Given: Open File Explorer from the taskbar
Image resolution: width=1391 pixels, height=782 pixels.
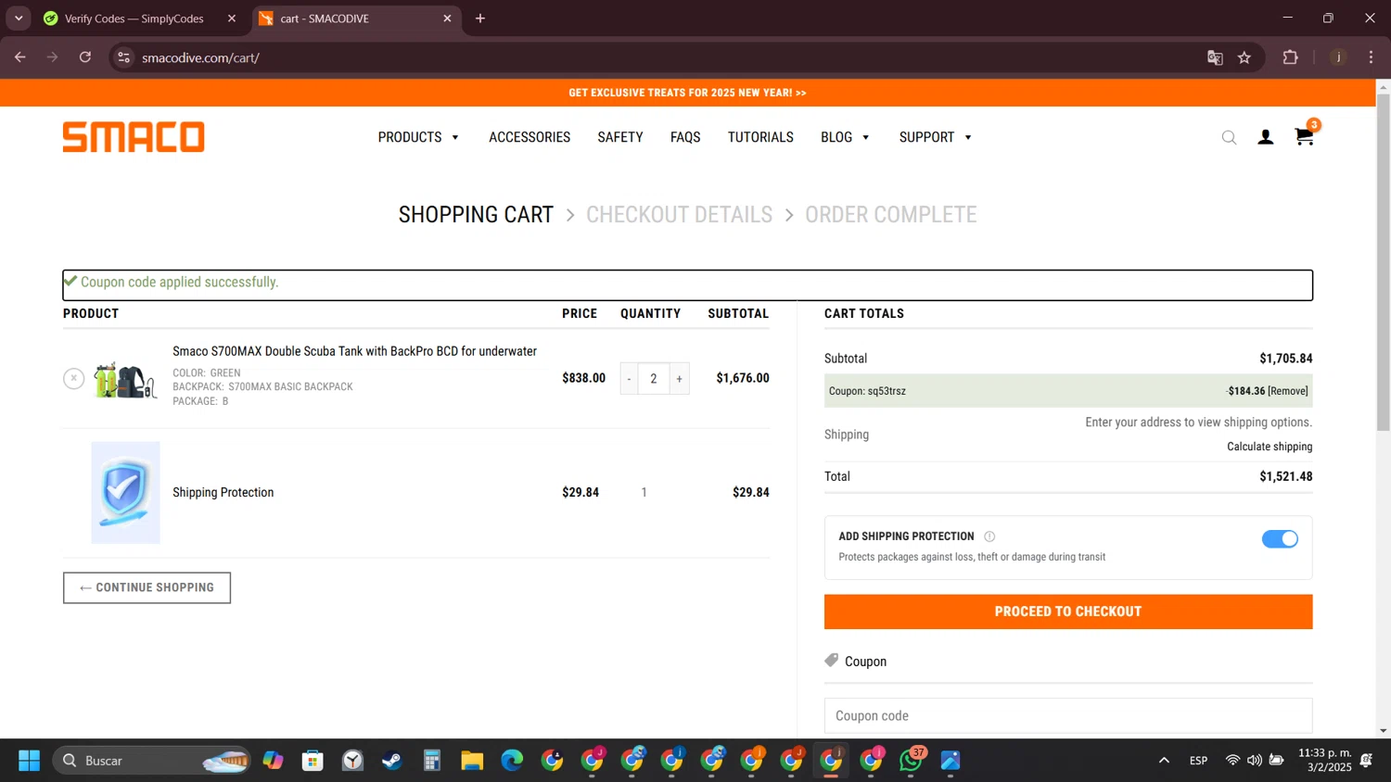Looking at the screenshot, I should 472,761.
